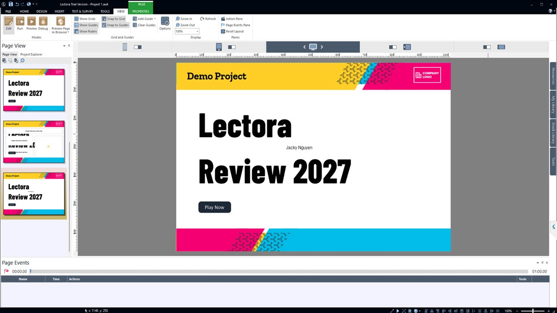Open the DESIGN ribbon tab
The image size is (557, 313).
tap(42, 11)
